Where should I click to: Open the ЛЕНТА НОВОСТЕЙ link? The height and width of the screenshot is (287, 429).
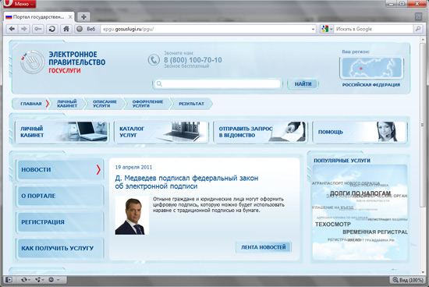tap(263, 247)
